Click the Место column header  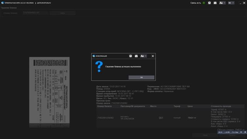153,106
